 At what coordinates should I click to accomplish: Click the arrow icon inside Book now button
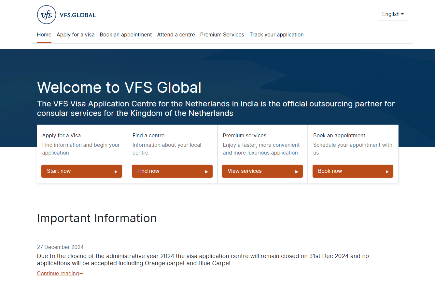pyautogui.click(x=386, y=171)
